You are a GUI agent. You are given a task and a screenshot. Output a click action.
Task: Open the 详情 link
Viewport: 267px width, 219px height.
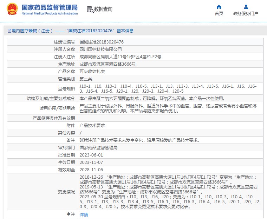(x=84, y=214)
